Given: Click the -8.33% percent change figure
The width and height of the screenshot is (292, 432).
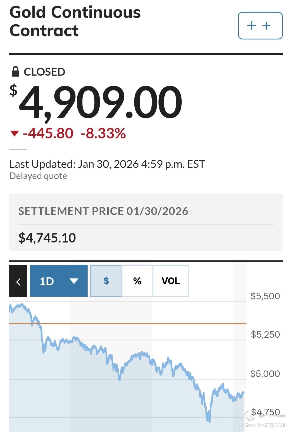Looking at the screenshot, I should coord(103,133).
